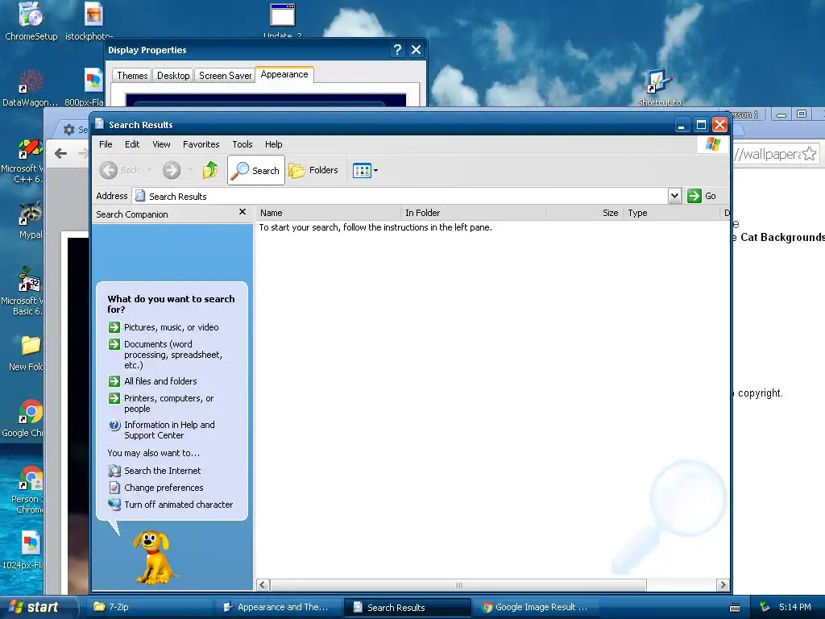Click the horizontal scrollbar thumb
The image size is (825, 619).
click(458, 585)
